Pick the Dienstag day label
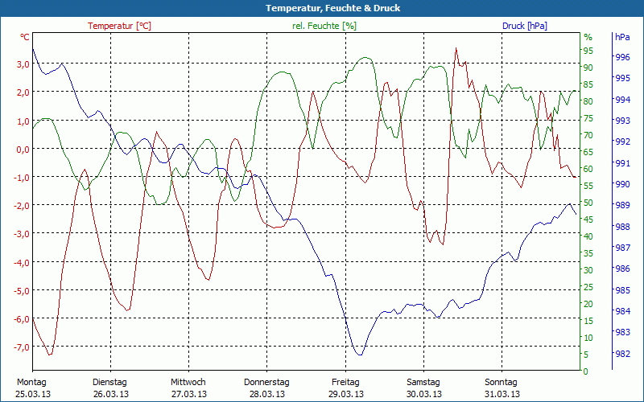This screenshot has width=644, height=402. tap(110, 382)
